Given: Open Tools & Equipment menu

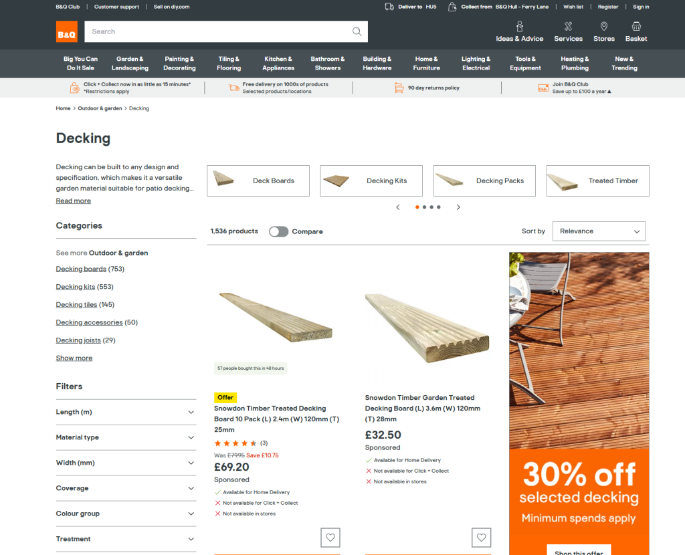Looking at the screenshot, I should coord(525,64).
